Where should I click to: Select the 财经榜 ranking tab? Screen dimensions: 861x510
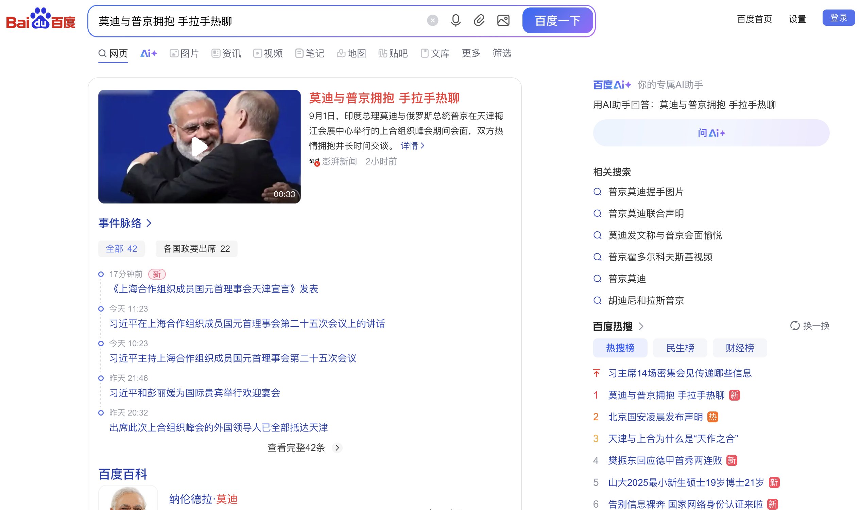[739, 348]
